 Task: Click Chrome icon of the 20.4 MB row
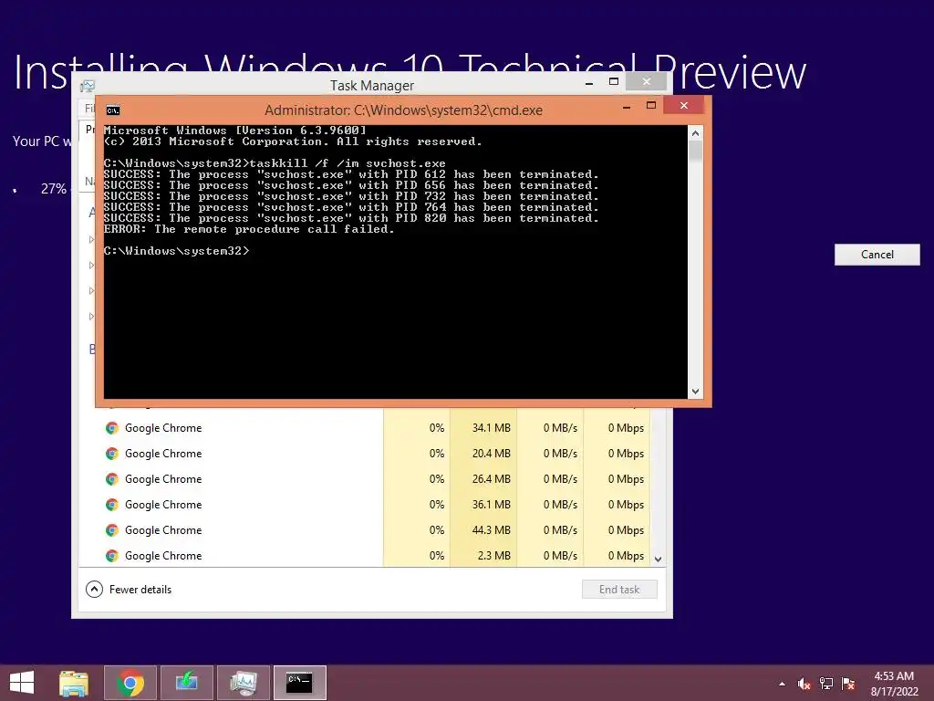[112, 454]
